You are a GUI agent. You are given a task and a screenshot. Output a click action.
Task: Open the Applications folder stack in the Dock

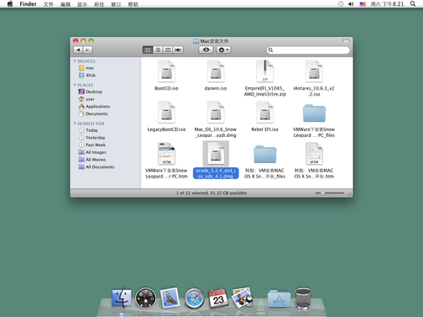point(279,298)
